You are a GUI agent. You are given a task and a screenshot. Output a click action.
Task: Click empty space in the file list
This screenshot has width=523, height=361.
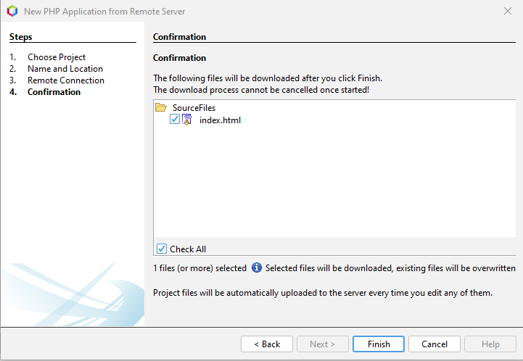click(334, 188)
